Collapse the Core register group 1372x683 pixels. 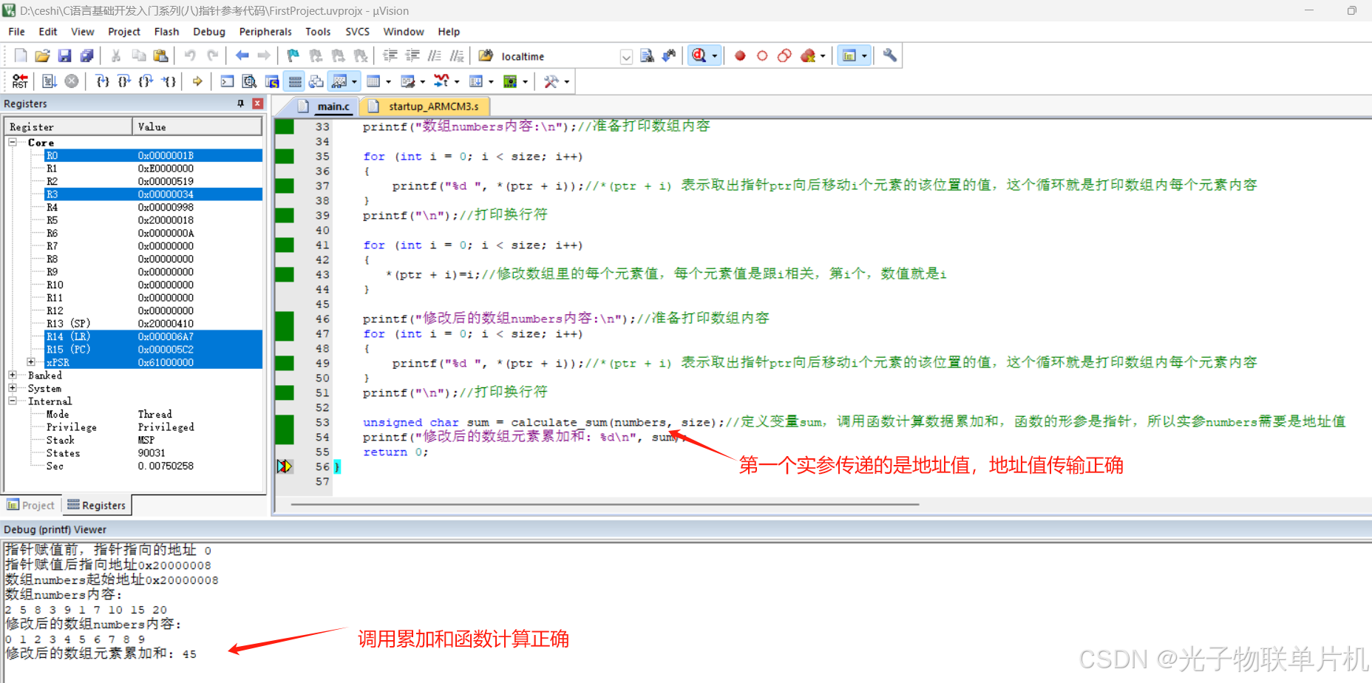click(13, 142)
